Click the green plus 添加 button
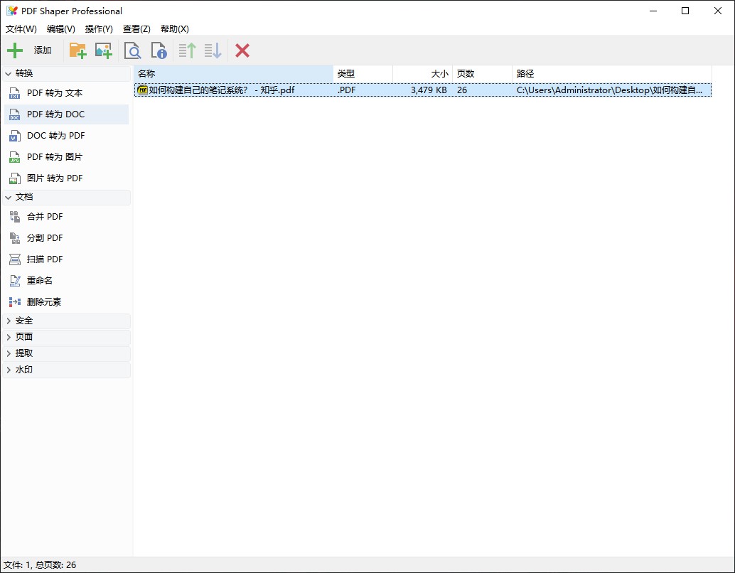 [x=29, y=50]
